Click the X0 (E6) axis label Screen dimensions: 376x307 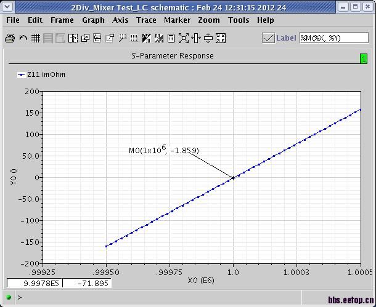pos(201,280)
